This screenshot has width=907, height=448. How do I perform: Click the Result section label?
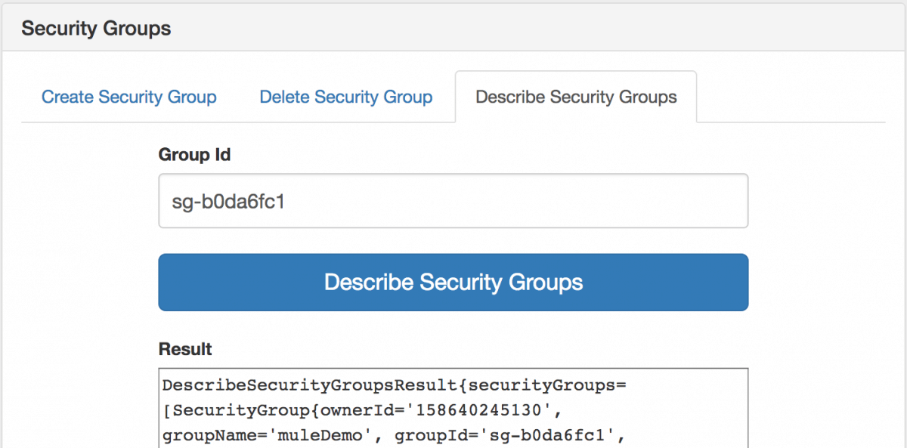[x=184, y=349]
